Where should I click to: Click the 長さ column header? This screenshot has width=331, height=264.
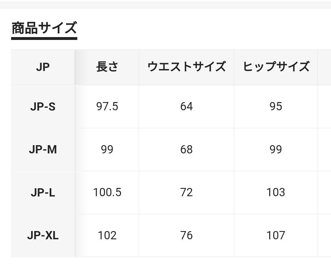tap(107, 67)
